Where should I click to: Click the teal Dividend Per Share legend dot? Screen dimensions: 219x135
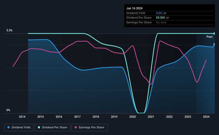click(39, 127)
